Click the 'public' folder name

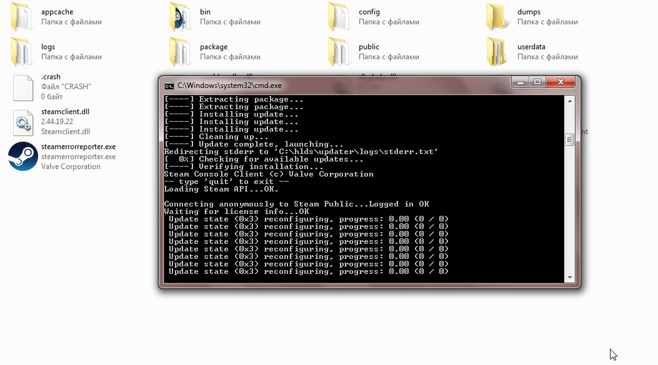pyautogui.click(x=369, y=47)
